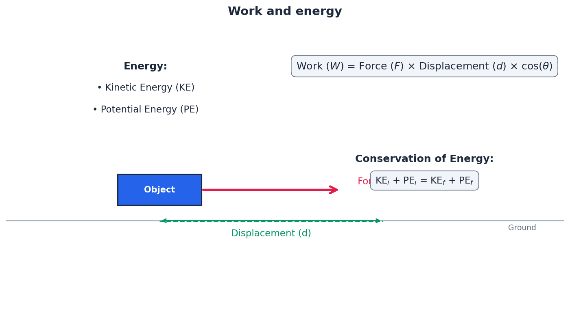Toggle the Potential Energy (PE) bullet item
Screen dimensions: 570x335
150,109
